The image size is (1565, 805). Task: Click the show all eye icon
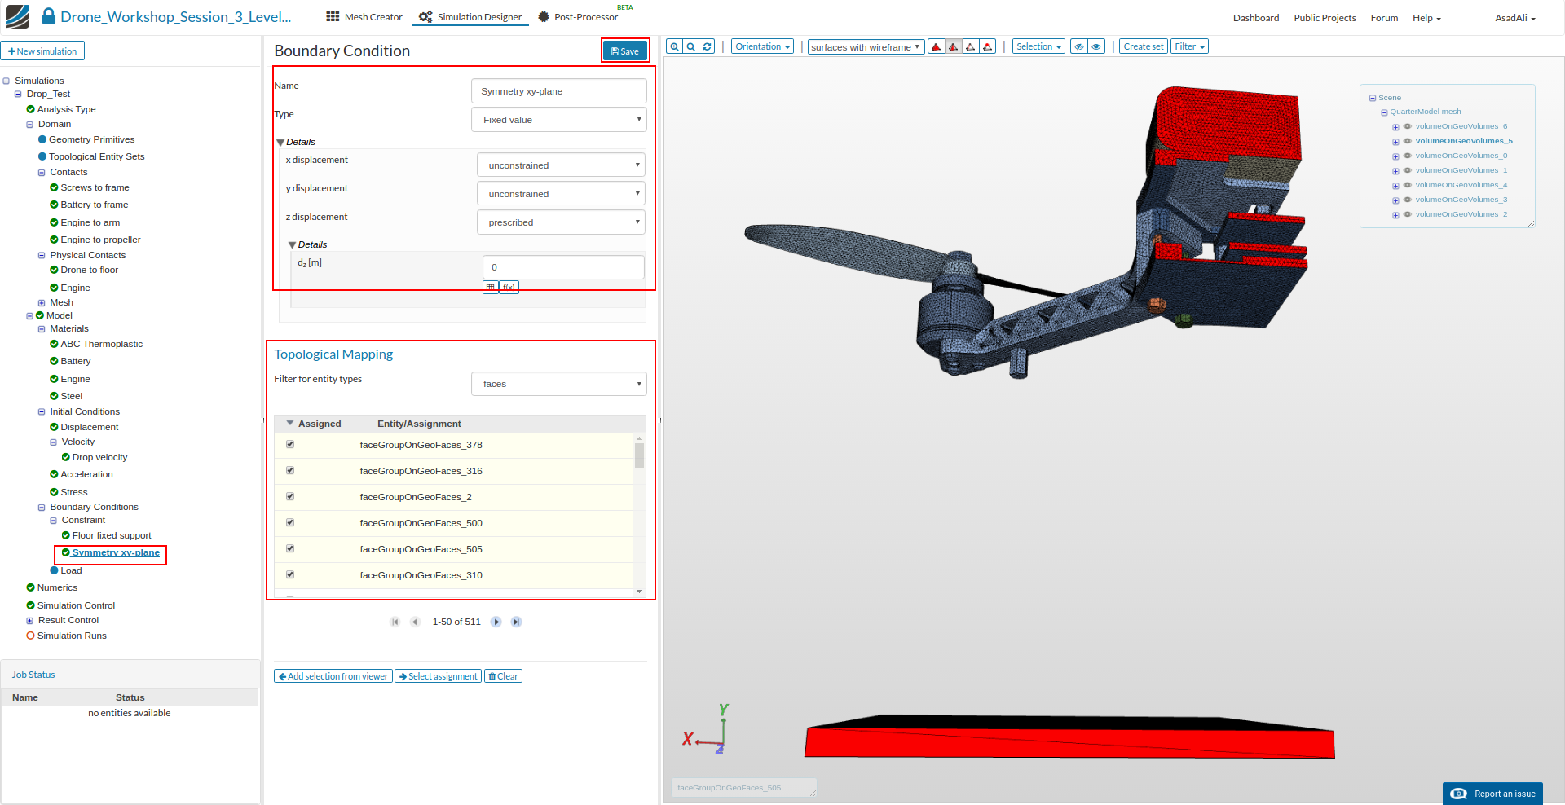(x=1096, y=46)
